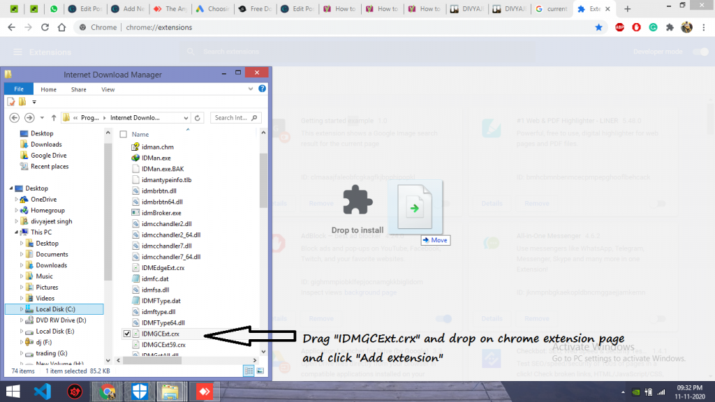The height and width of the screenshot is (402, 715).
Task: Expand the DVD RW Drive (D:) node
Action: [x=22, y=320]
